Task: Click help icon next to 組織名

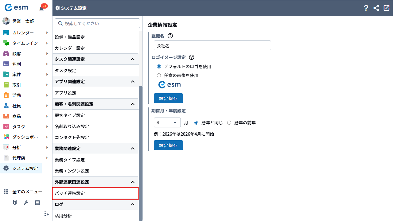Action: coord(170,36)
